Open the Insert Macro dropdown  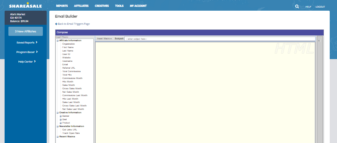(x=104, y=39)
